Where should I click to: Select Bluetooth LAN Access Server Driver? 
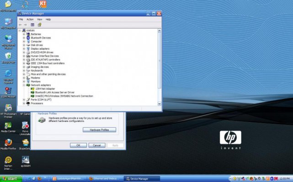54,92
